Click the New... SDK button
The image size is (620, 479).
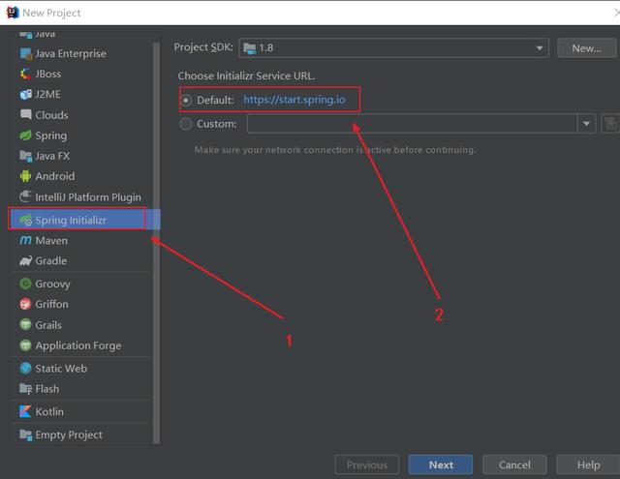click(x=587, y=48)
